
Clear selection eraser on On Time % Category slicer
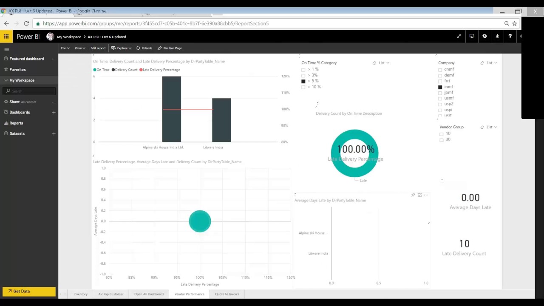(x=374, y=63)
